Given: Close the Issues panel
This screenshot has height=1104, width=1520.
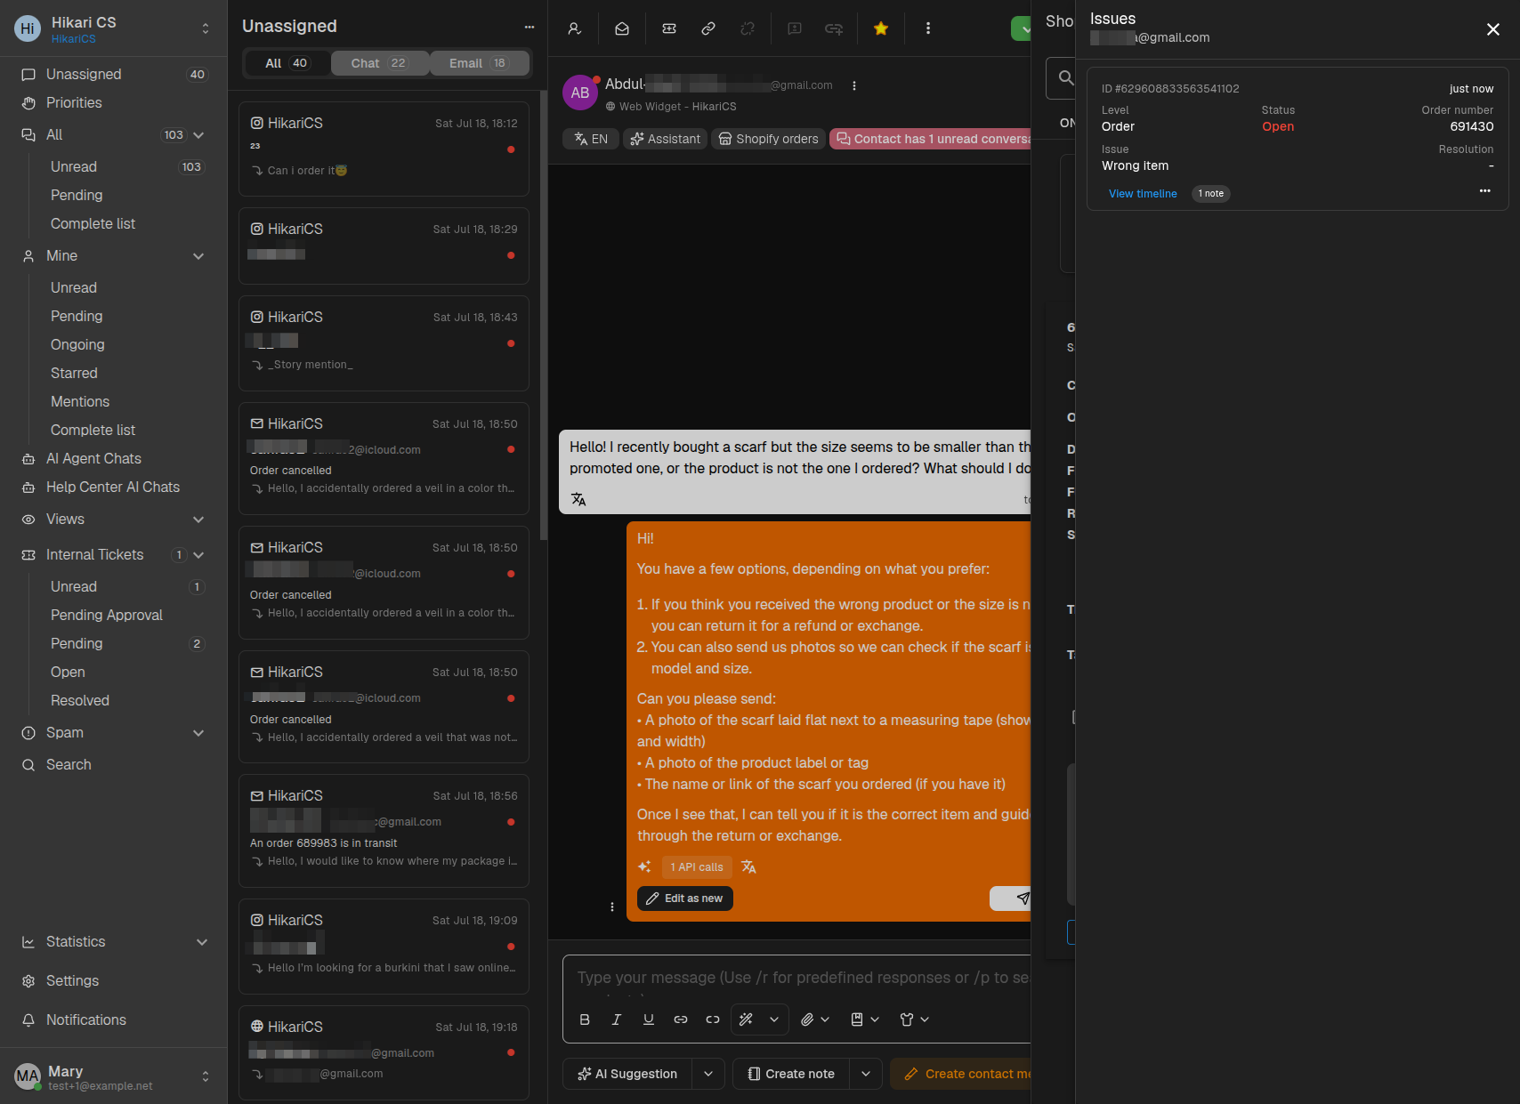Looking at the screenshot, I should (x=1493, y=29).
